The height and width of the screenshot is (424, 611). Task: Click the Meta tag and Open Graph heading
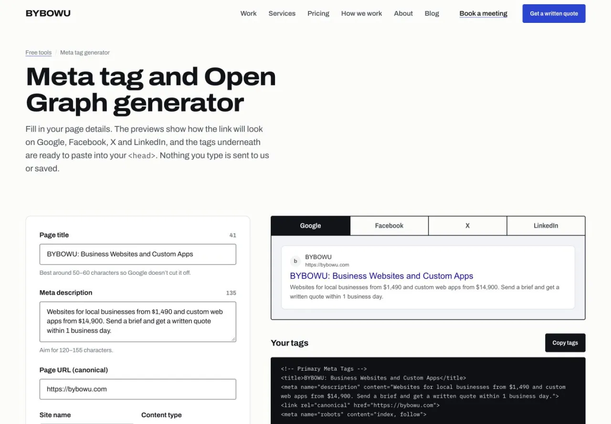coord(151,90)
